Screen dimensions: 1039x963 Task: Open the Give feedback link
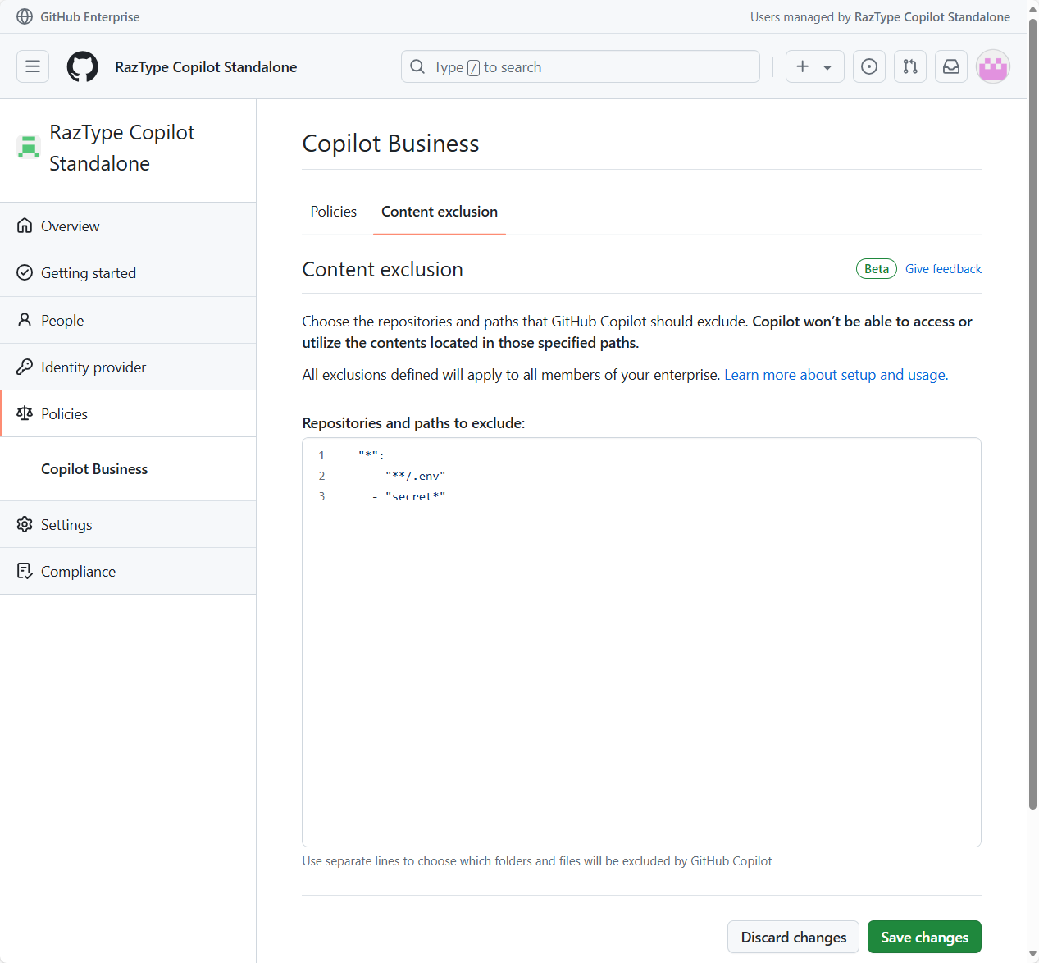943,268
